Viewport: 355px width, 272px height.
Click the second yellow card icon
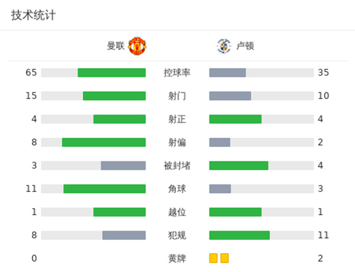tap(224, 258)
